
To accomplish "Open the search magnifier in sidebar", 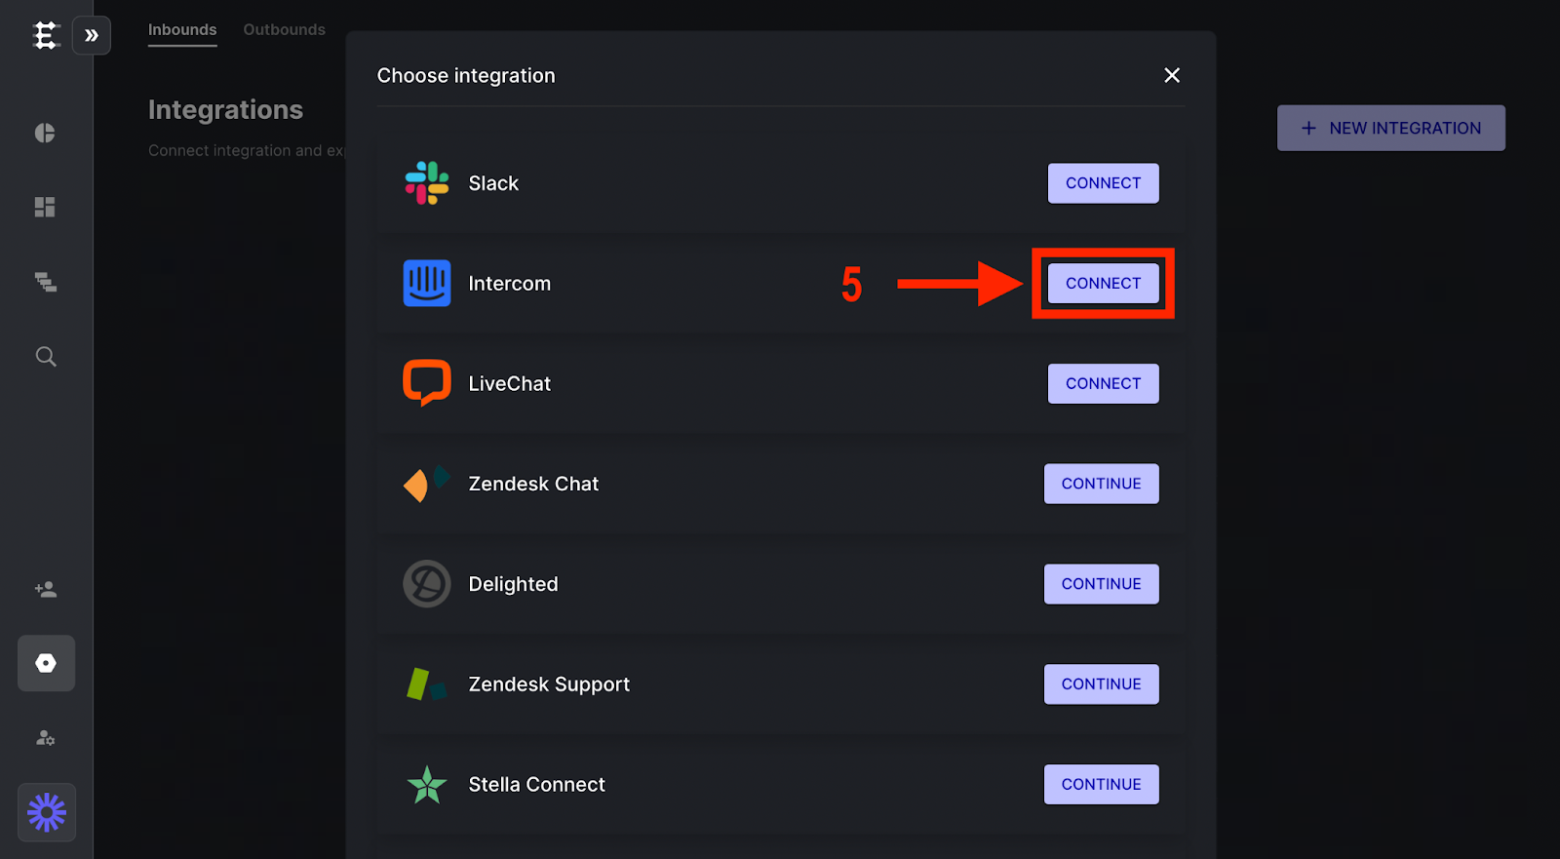I will (46, 357).
